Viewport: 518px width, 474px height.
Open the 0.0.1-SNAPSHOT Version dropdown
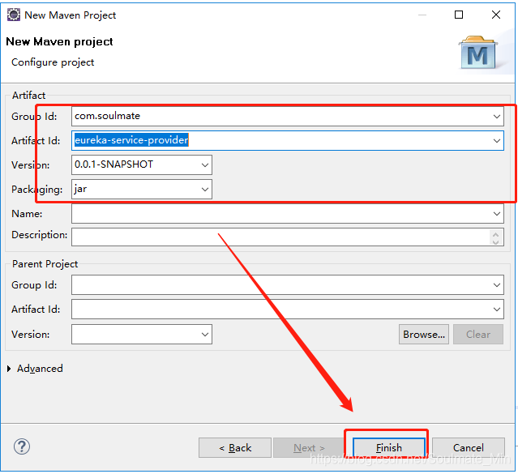click(x=205, y=164)
